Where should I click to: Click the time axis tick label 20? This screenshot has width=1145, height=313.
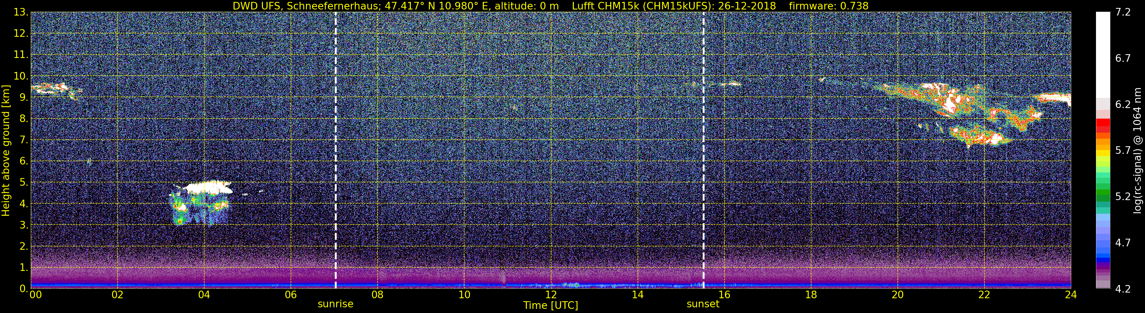pos(898,295)
